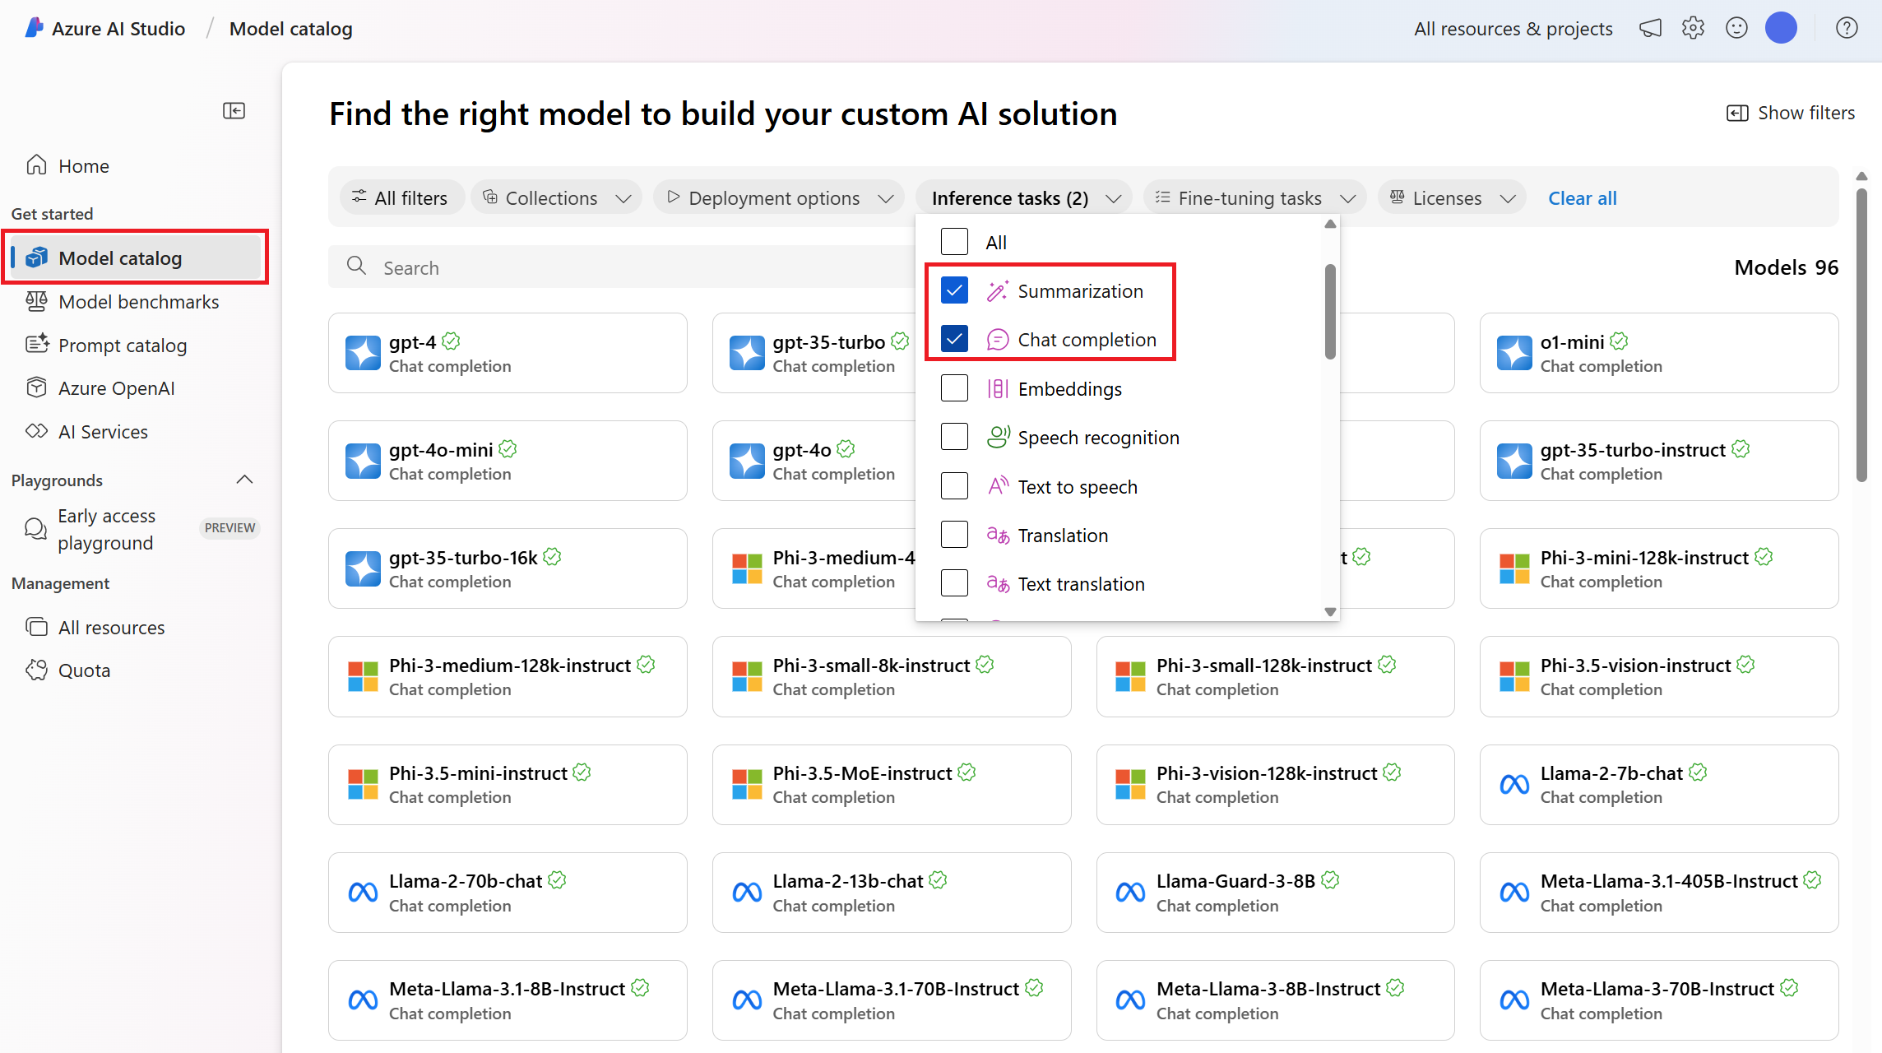The width and height of the screenshot is (1882, 1053).
Task: Click the Azure OpenAI icon
Action: tap(36, 387)
